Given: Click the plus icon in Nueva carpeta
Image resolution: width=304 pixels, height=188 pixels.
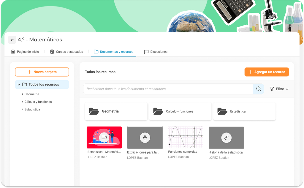Looking at the screenshot, I should click(x=29, y=72).
